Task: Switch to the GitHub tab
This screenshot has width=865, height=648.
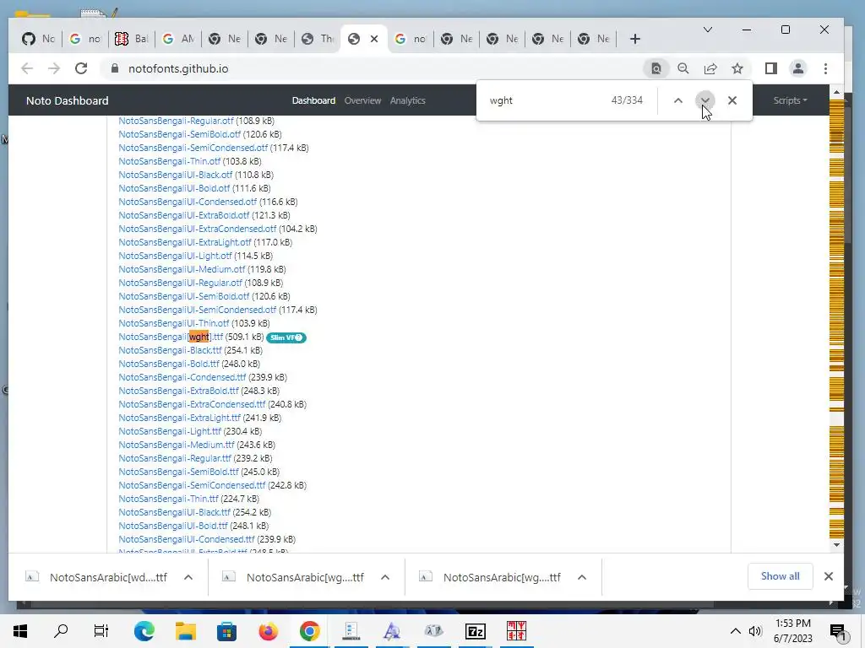Action: point(39,39)
